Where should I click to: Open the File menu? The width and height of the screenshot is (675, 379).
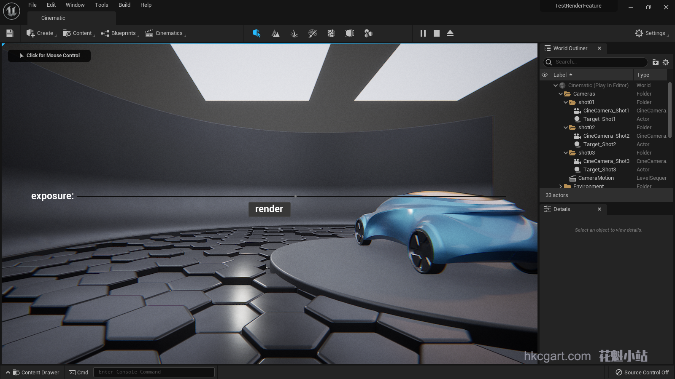[x=32, y=5]
